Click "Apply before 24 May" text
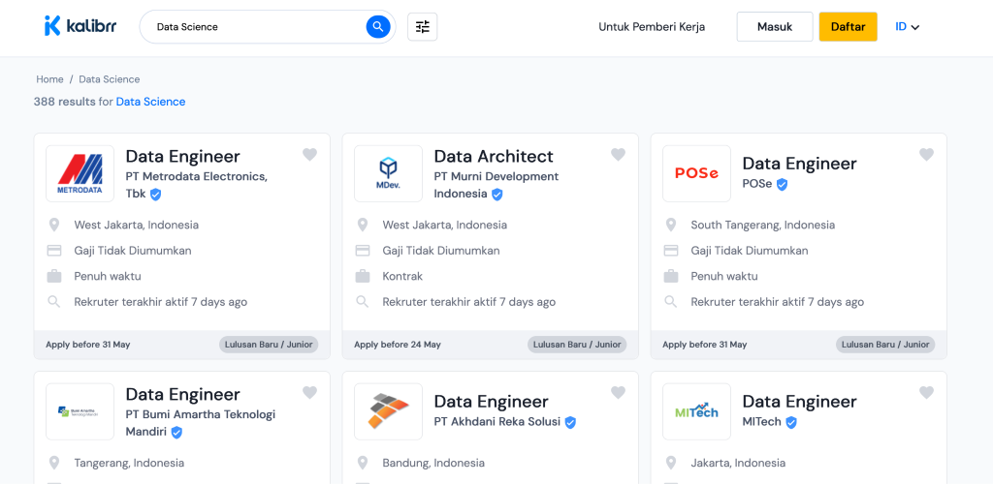 coord(398,345)
